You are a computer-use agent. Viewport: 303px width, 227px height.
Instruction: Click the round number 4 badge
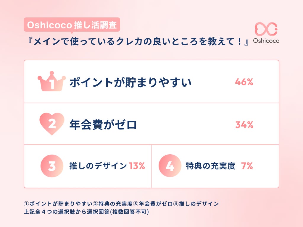tap(170, 166)
